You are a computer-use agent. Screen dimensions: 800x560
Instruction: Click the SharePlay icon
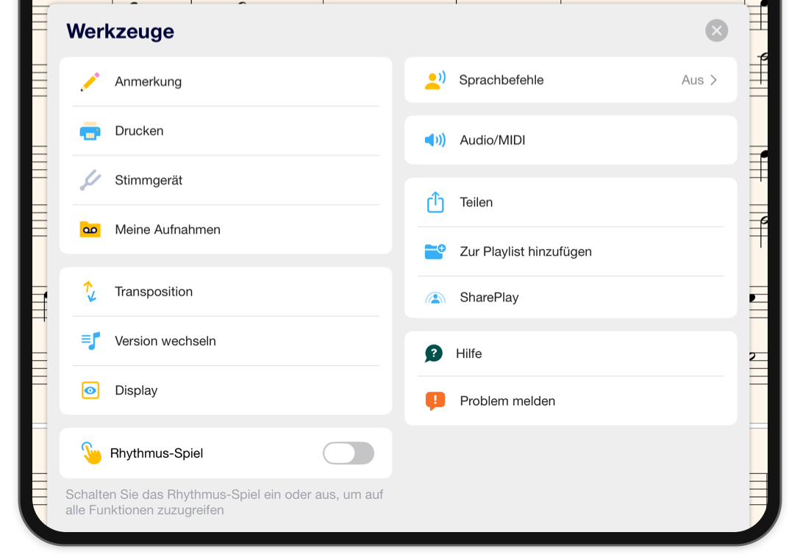click(x=435, y=298)
